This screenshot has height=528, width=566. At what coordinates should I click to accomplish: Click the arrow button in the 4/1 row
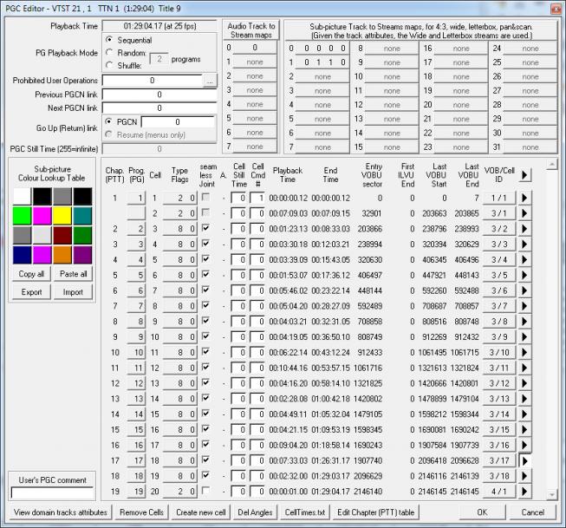(524, 492)
